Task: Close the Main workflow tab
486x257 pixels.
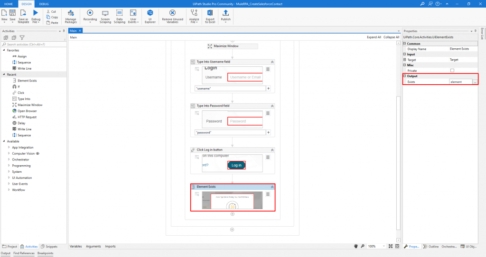Action: coord(80,31)
